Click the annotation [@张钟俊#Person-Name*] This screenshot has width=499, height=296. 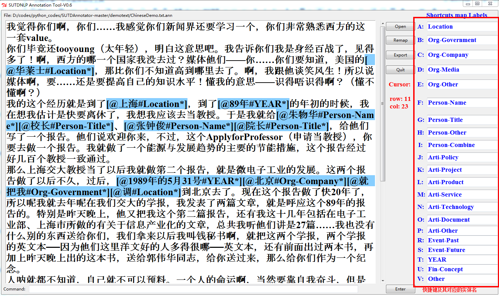[x=179, y=126]
